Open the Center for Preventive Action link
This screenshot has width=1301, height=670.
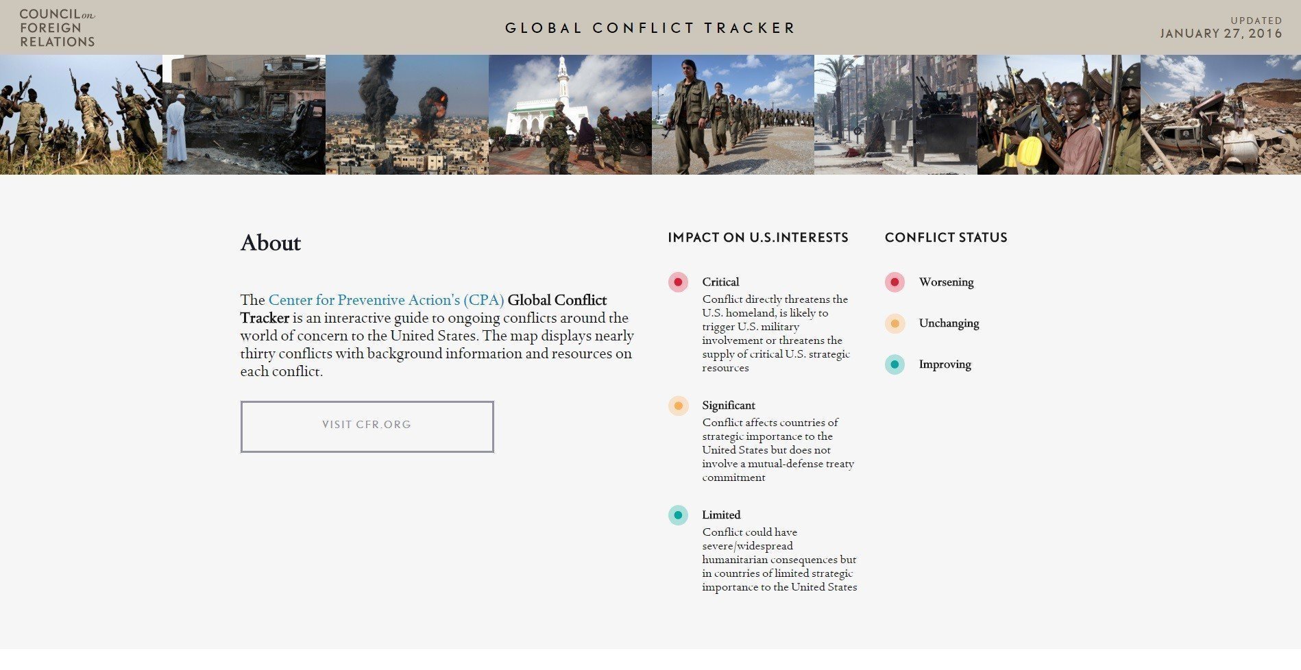click(386, 300)
